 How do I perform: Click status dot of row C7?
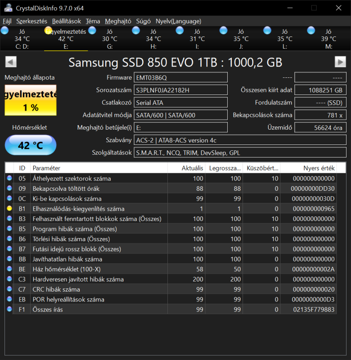[x=9, y=289]
